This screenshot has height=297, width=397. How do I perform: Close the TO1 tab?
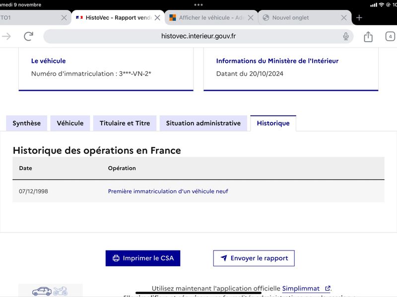click(x=64, y=18)
